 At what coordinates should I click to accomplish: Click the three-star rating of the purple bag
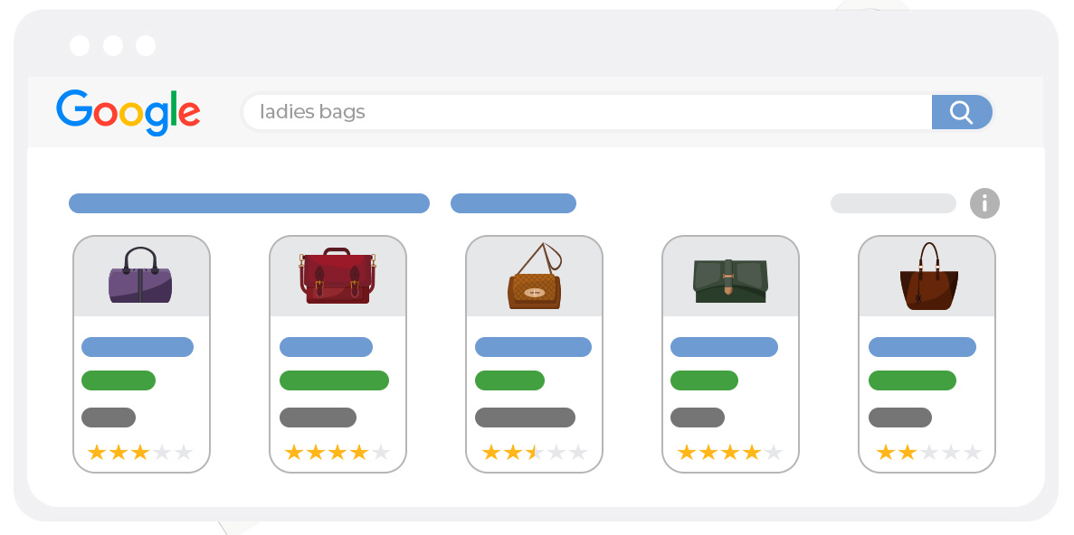coord(140,452)
